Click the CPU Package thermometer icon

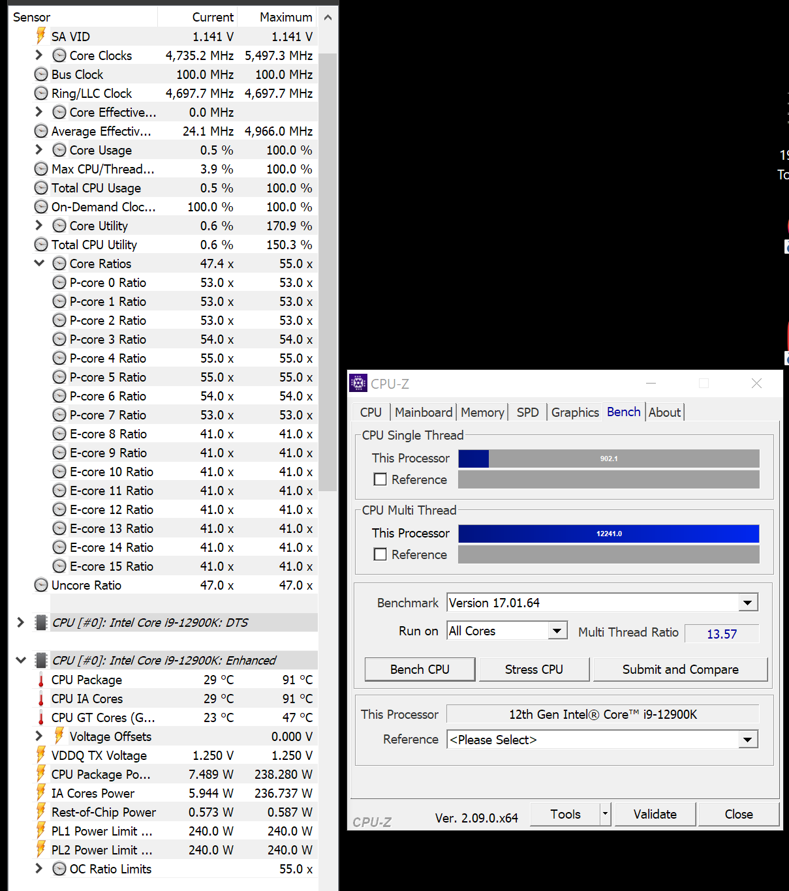pos(40,680)
